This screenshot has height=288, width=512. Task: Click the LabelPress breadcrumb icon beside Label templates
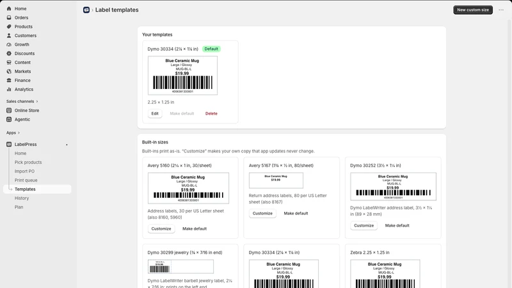(x=86, y=10)
